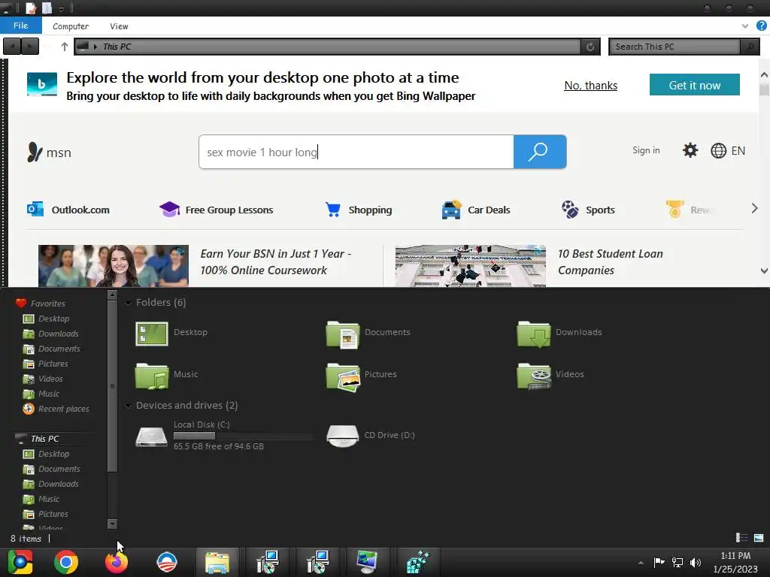Viewport: 770px width, 577px height.
Task: Click the network tray icon
Action: 678,562
